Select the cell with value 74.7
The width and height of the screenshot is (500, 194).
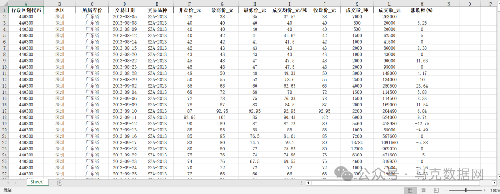click(x=255, y=142)
